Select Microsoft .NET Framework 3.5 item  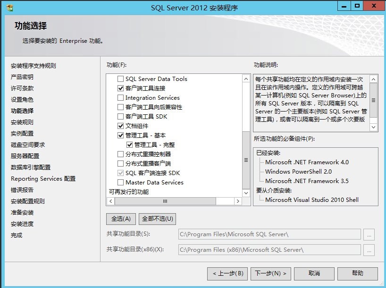point(307,181)
